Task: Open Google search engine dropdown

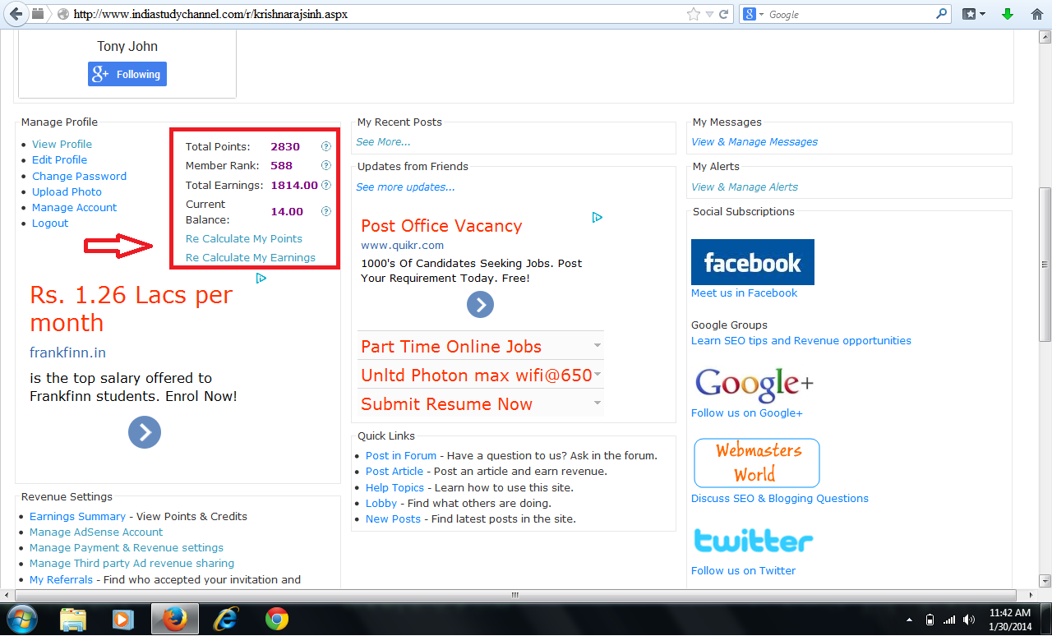Action: pyautogui.click(x=754, y=14)
